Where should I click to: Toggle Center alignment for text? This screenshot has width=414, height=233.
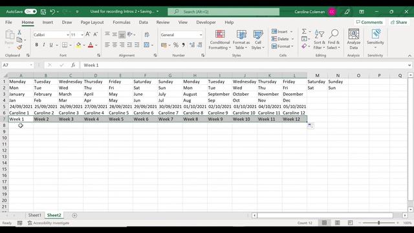tap(114, 45)
